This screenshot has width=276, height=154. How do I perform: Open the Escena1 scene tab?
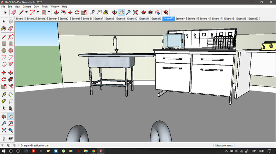(x=20, y=19)
